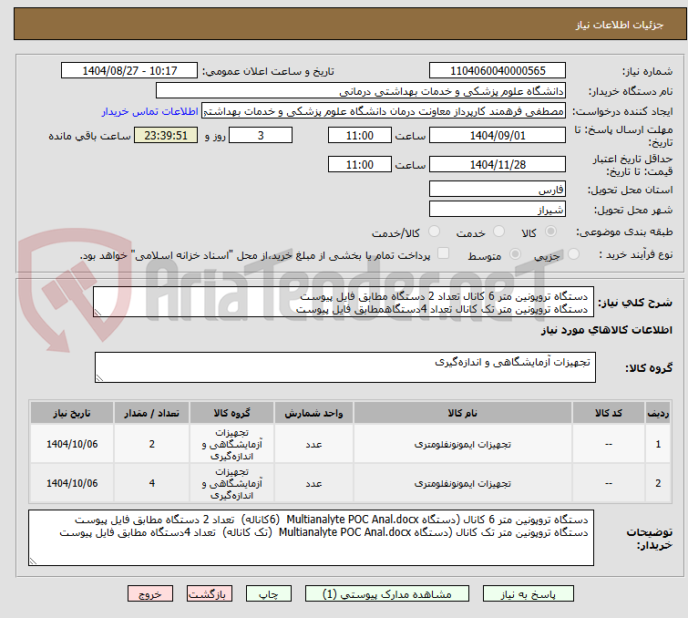Open the 'اطلاعات تماس خریدار' link
The image size is (688, 618).
pyautogui.click(x=149, y=111)
